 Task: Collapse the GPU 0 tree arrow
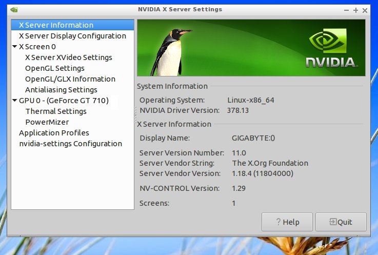click(15, 101)
